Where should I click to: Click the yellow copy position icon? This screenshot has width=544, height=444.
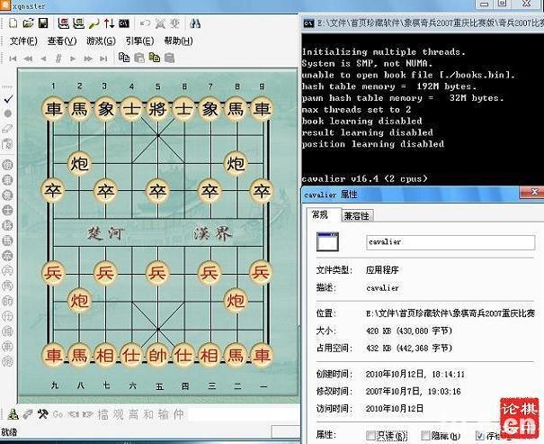[155, 58]
